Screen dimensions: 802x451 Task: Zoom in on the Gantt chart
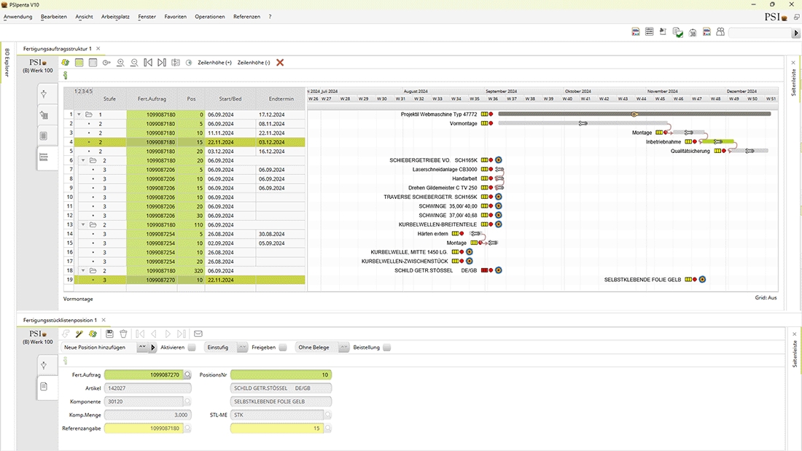click(121, 63)
